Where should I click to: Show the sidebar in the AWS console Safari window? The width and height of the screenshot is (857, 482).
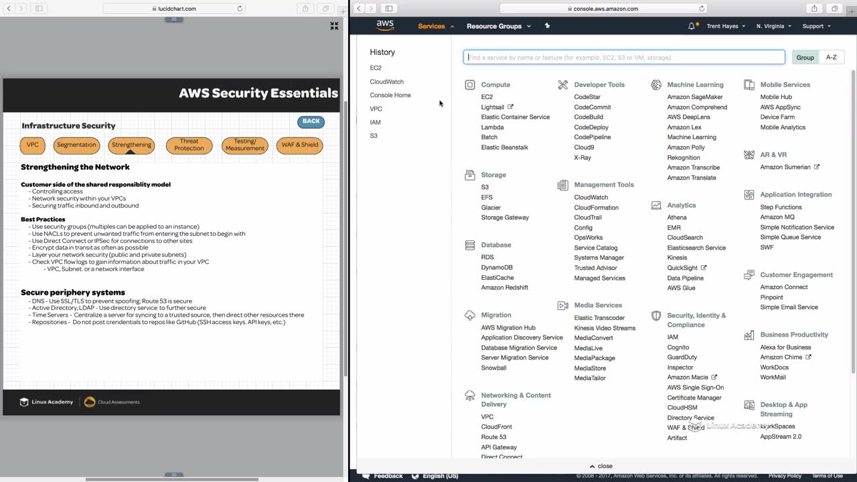[x=388, y=9]
